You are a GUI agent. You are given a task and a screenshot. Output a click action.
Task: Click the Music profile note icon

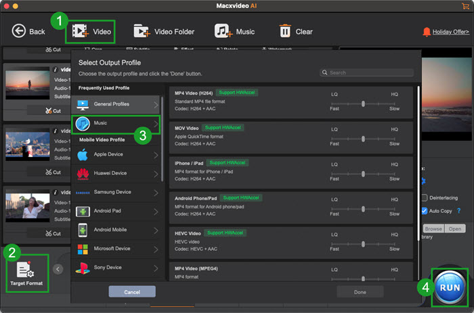(83, 124)
